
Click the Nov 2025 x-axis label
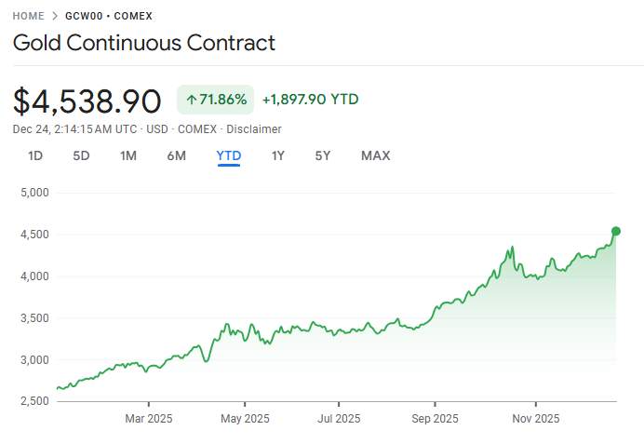point(535,419)
